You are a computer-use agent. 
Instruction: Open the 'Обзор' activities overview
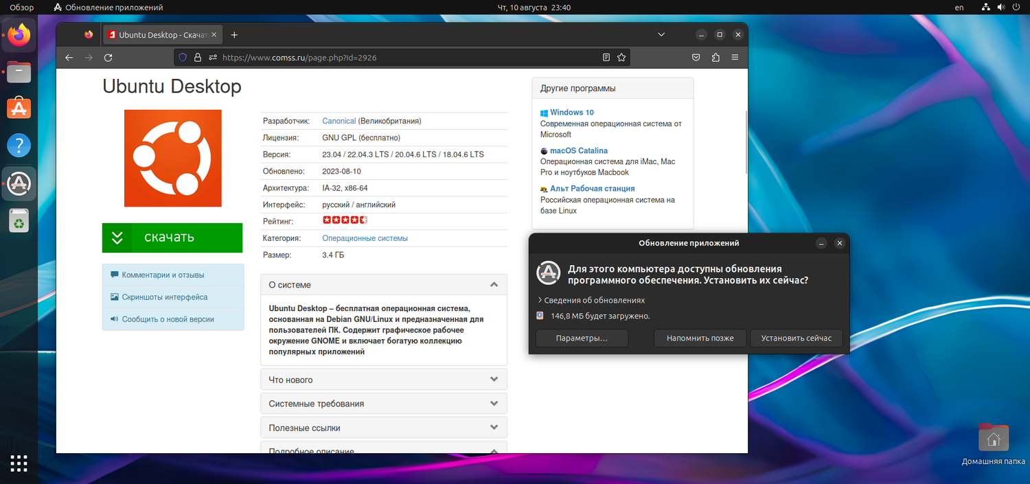coord(21,8)
